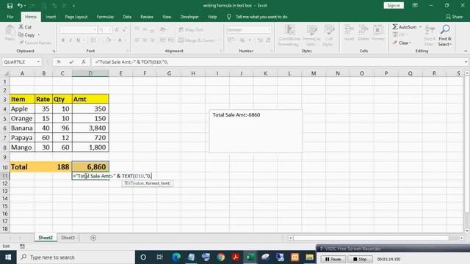
Task: Click the Insert Function fx icon
Action: tap(83, 62)
